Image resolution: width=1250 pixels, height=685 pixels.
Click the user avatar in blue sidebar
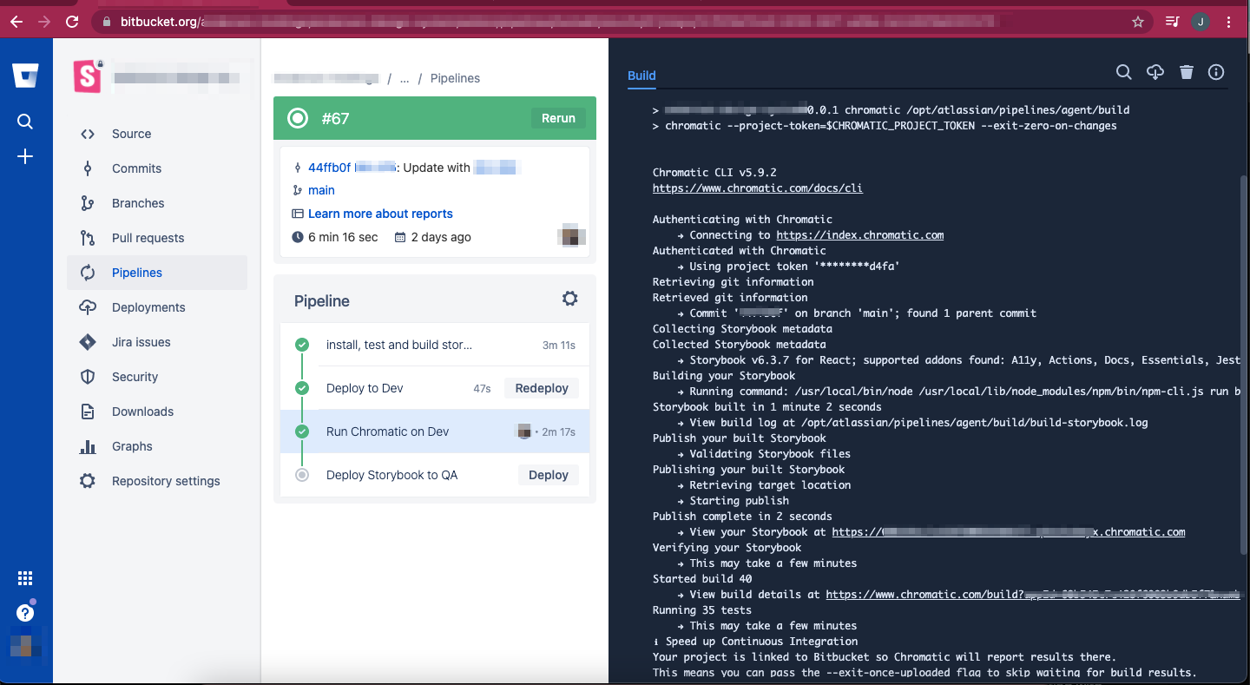click(x=25, y=646)
